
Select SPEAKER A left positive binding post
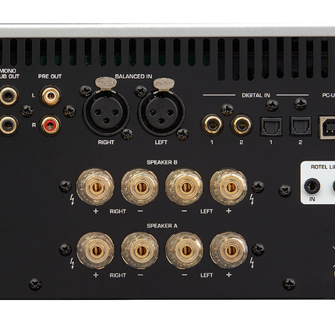tap(228, 251)
